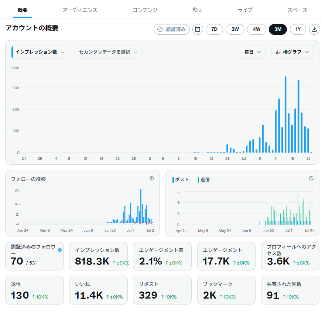This screenshot has height=313, width=322.
Task: Toggle the ポスト series in the chart
Action: tap(181, 180)
